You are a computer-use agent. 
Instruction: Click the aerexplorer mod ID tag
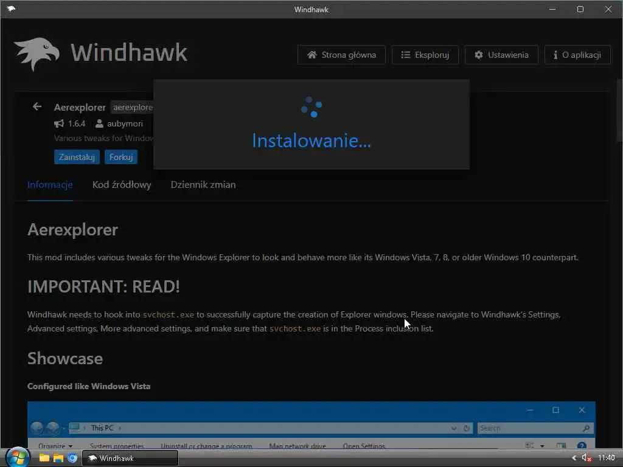[x=133, y=107]
